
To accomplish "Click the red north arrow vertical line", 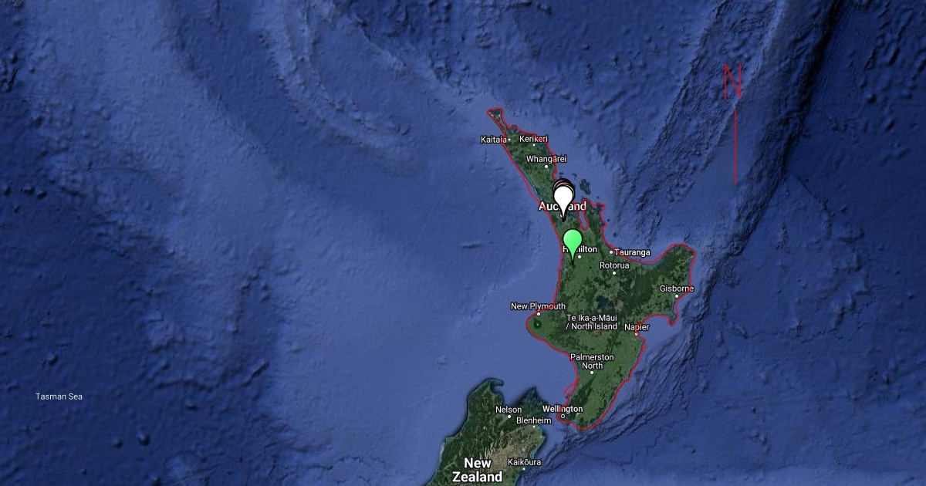I will (x=735, y=147).
